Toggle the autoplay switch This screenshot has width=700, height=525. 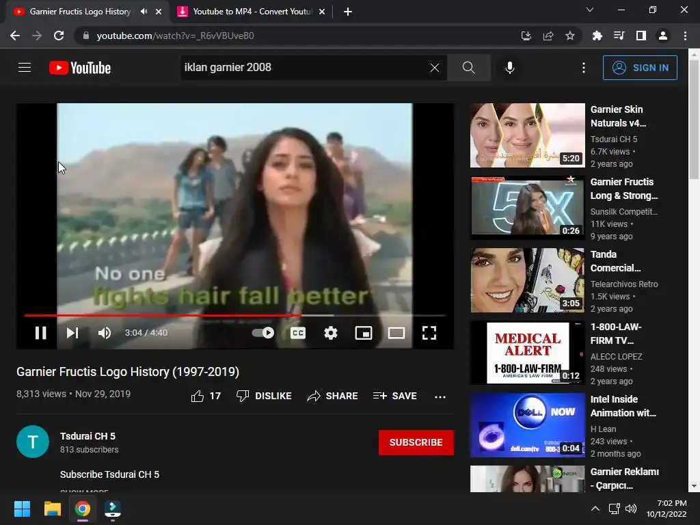point(263,333)
